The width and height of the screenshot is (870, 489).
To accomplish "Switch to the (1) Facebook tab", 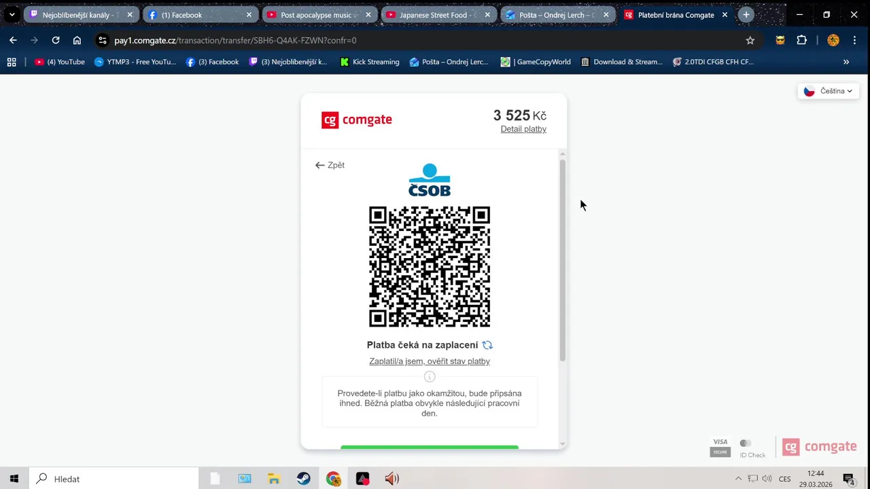I will pos(200,14).
